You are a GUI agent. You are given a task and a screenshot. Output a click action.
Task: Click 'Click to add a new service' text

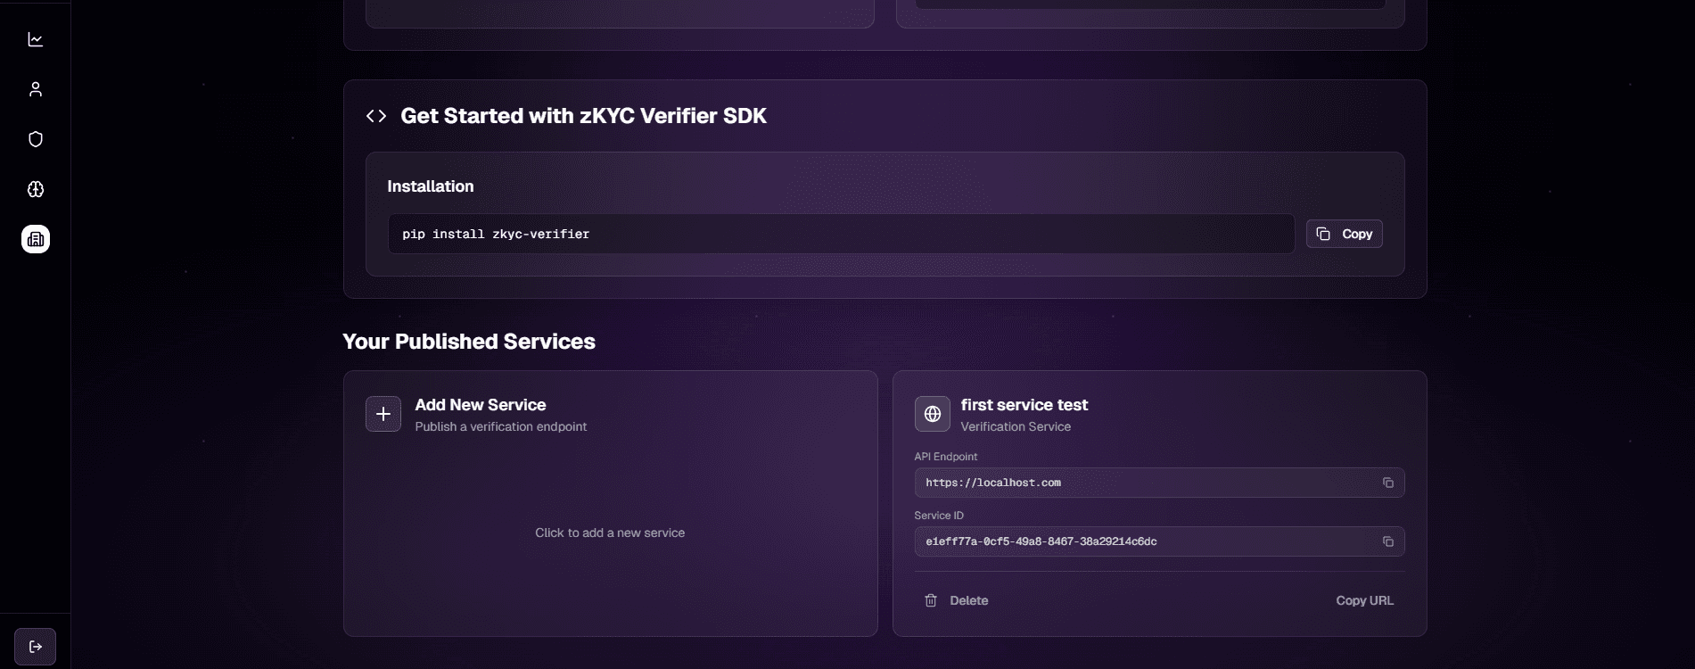coord(610,533)
